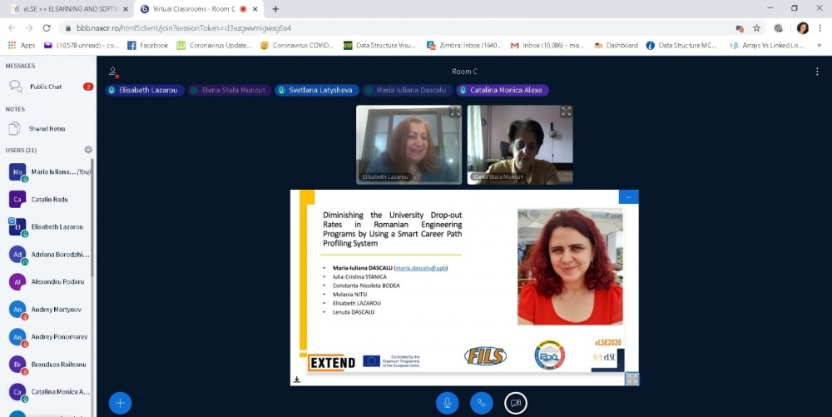
Task: Open the Chrome three-dot menu
Action: (820, 27)
